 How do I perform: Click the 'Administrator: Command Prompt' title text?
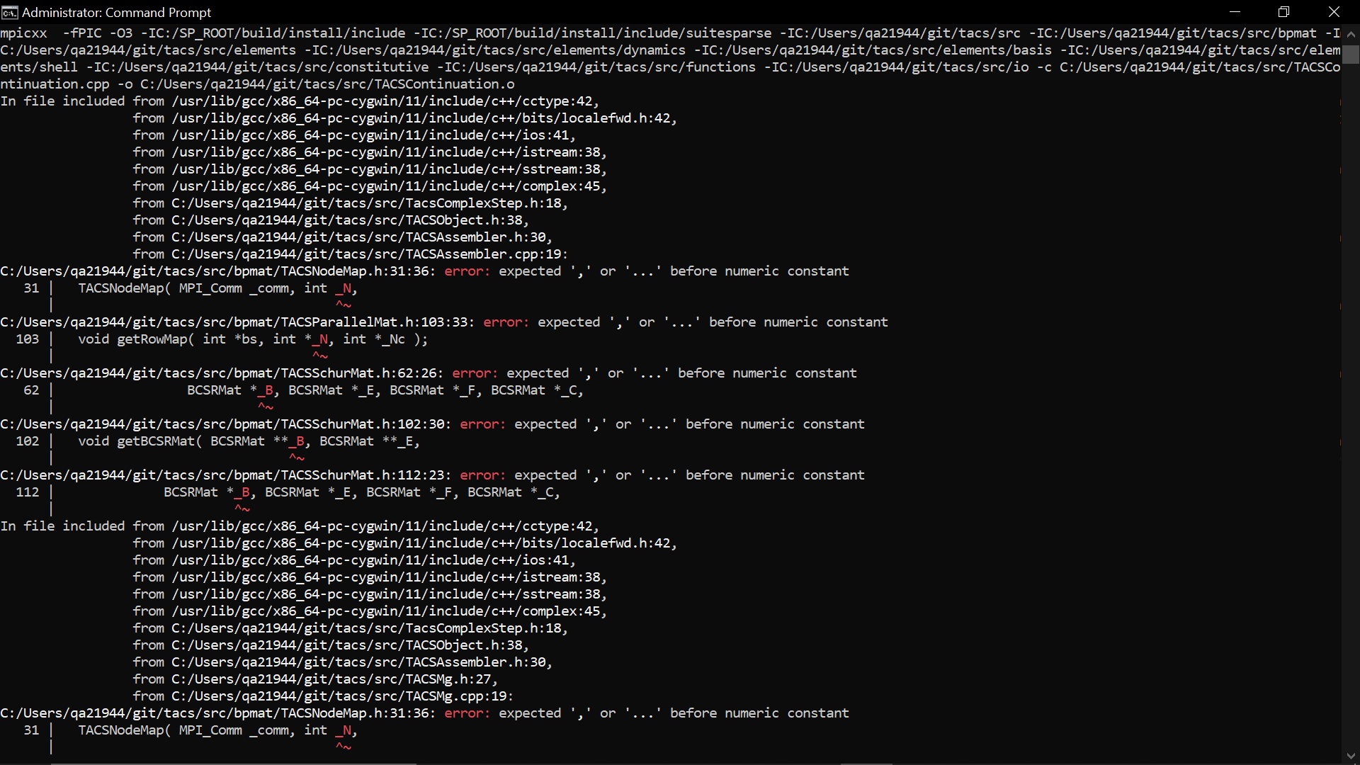tap(117, 12)
